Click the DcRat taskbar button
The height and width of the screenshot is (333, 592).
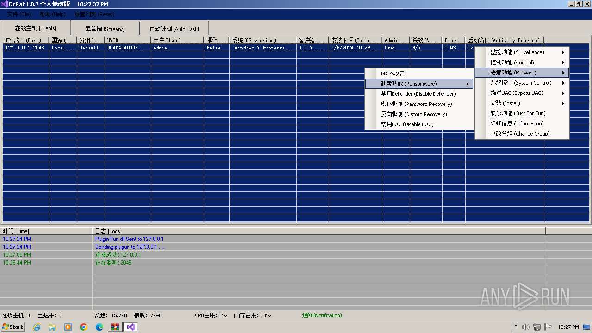(x=131, y=327)
